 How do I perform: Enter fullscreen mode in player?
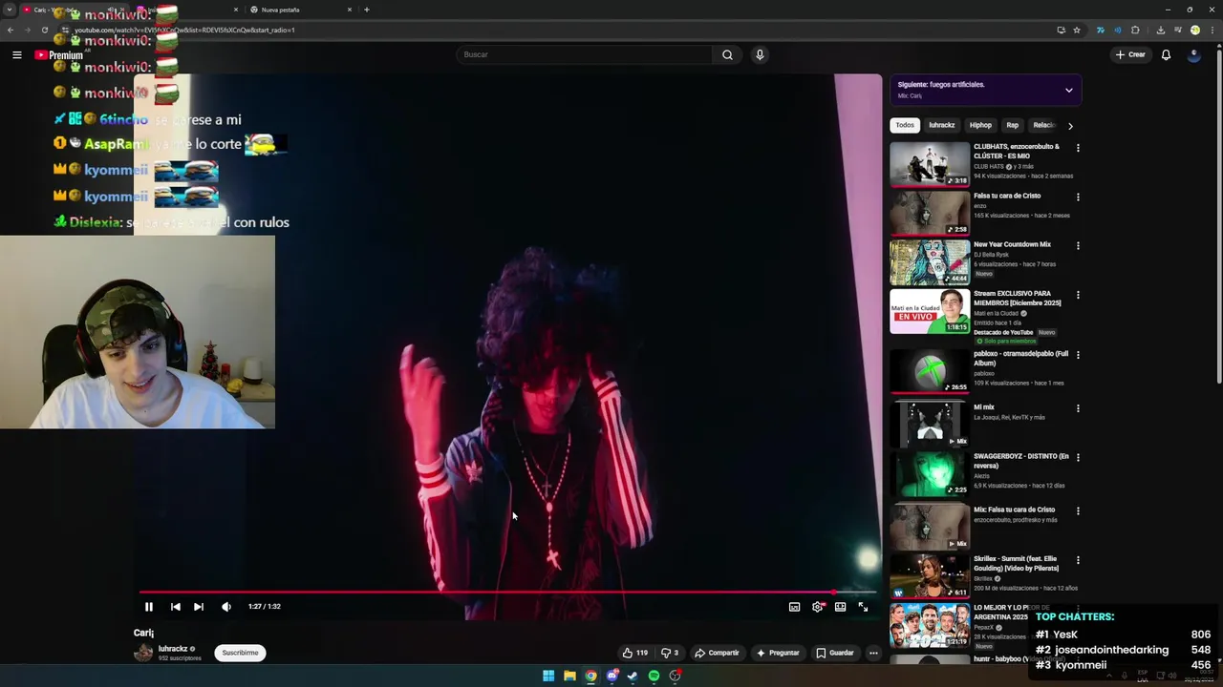click(x=863, y=607)
